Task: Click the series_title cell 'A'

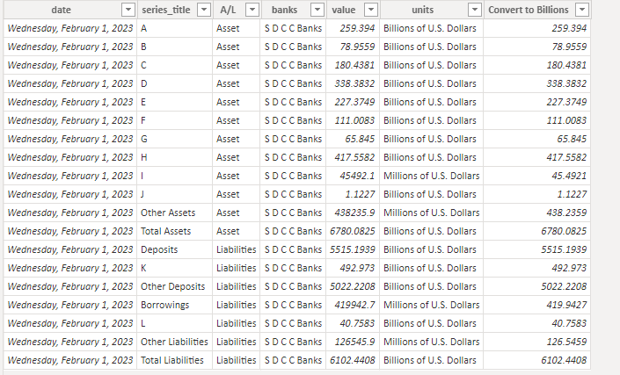Action: point(175,28)
